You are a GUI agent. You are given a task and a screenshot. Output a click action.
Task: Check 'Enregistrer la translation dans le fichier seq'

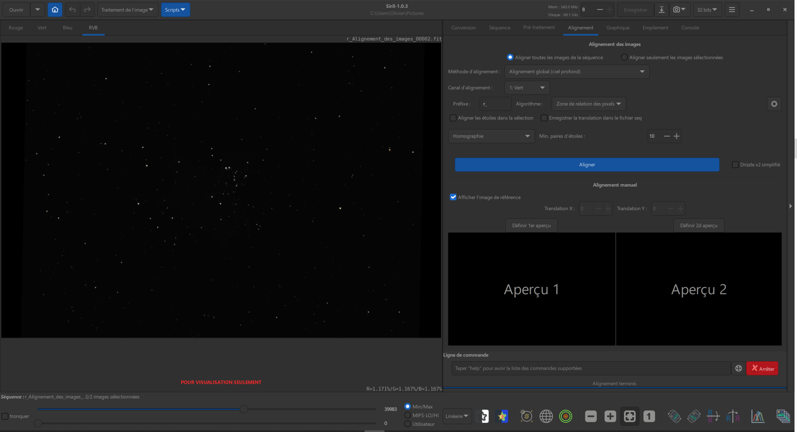coord(591,118)
